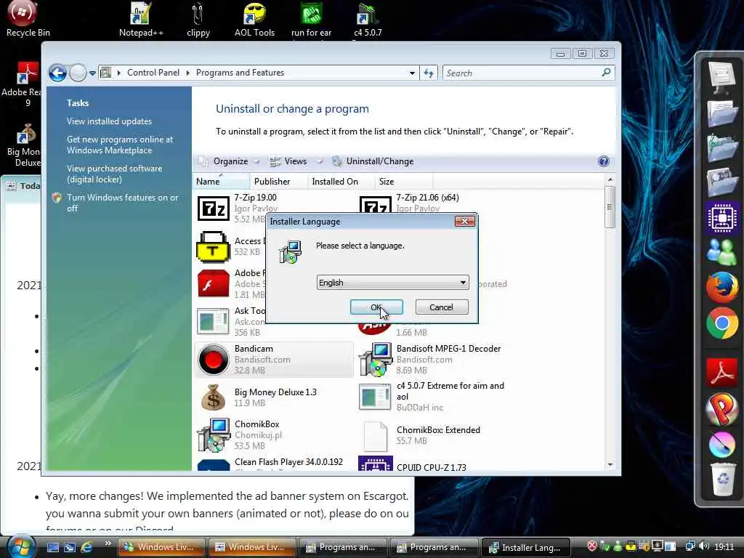Close the Installer Language dialog
The image size is (744, 558).
point(464,221)
